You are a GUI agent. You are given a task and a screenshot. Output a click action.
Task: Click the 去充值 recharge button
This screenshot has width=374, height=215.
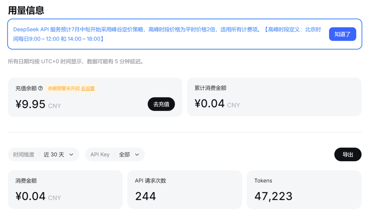(161, 104)
